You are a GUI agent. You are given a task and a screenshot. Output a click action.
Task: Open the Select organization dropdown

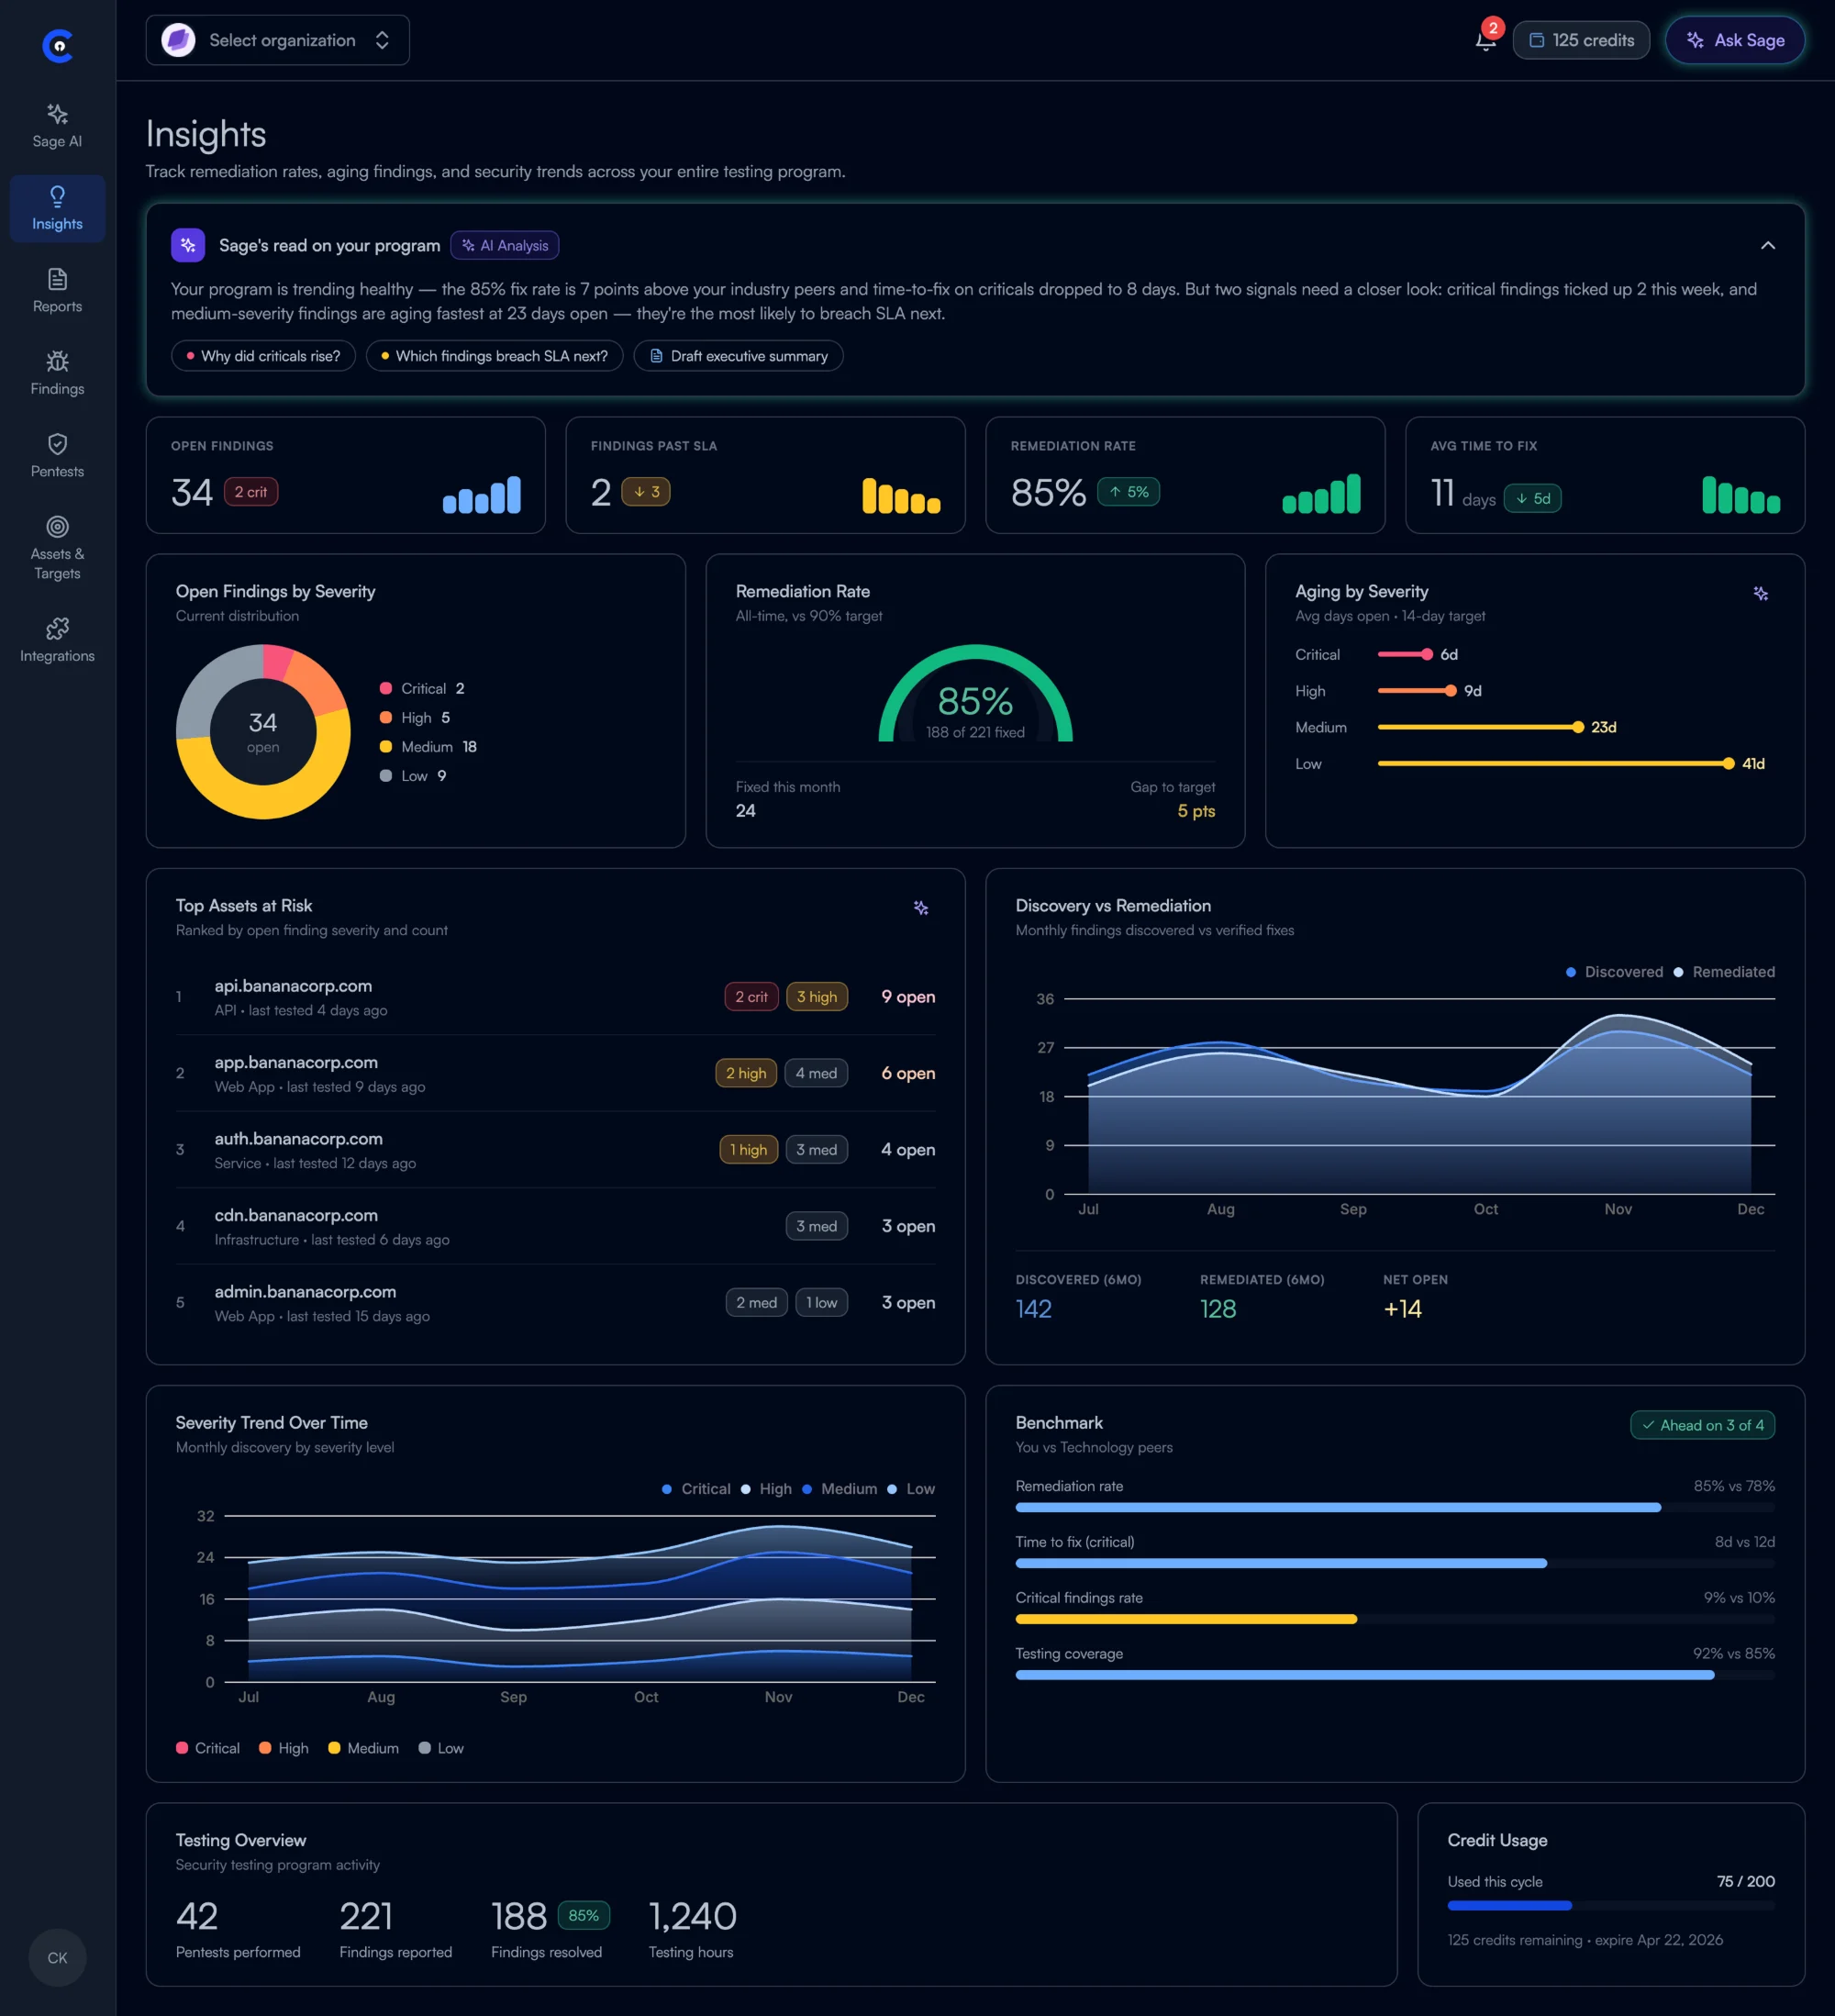pos(277,40)
